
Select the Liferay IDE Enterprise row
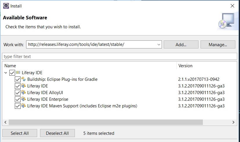tap(48, 99)
